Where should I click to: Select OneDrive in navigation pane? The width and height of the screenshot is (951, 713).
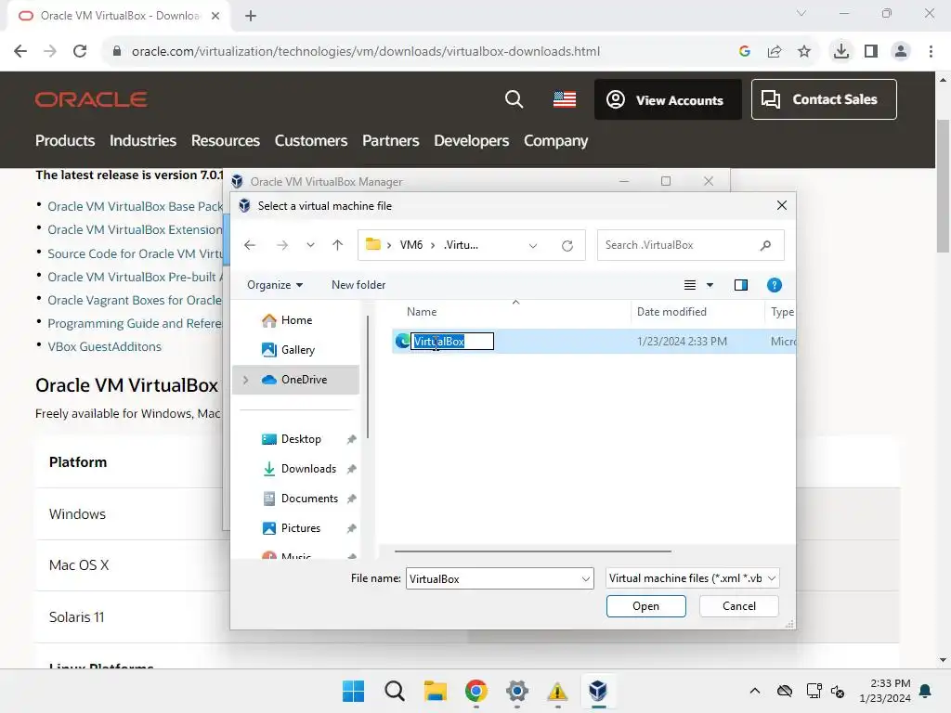click(296, 380)
